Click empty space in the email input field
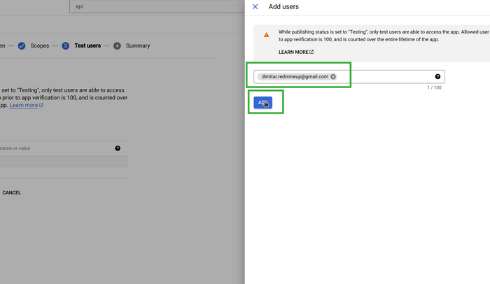Viewport: 490px width, 284px height. (x=385, y=77)
